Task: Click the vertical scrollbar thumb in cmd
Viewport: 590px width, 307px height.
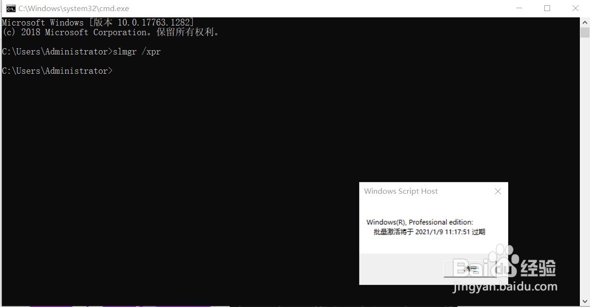Action: tap(585, 33)
